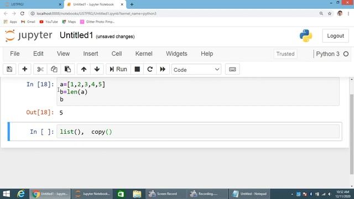Click the code cell In [18]

coord(198,92)
